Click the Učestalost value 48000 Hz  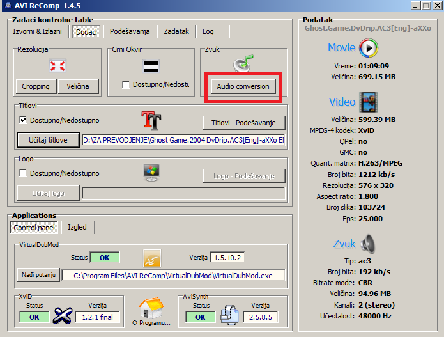pos(375,316)
